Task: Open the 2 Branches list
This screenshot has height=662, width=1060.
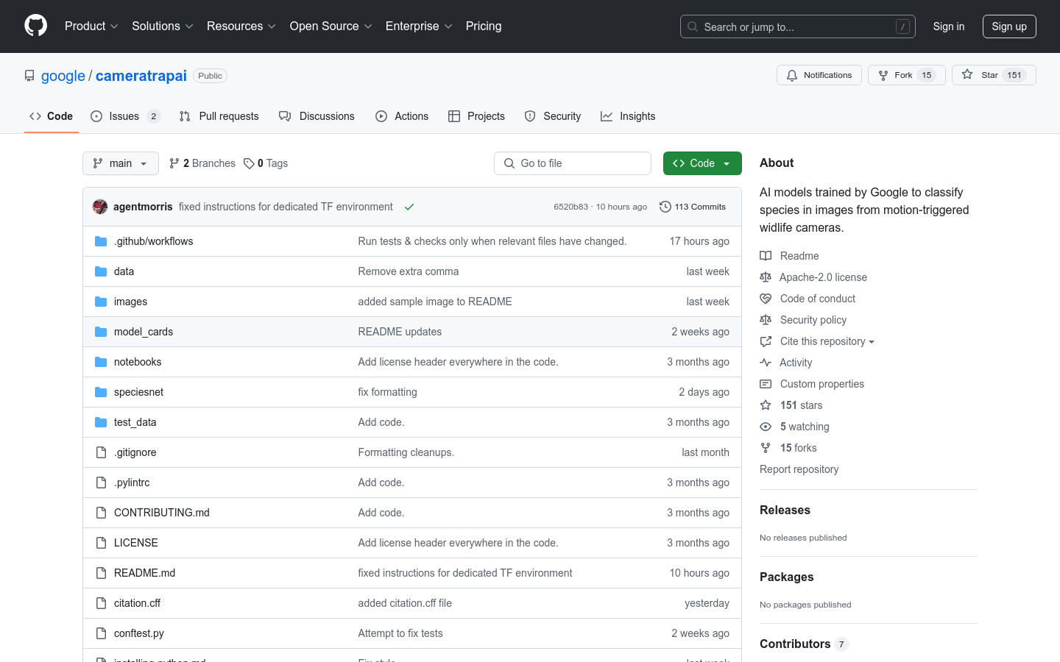Action: coord(202,163)
